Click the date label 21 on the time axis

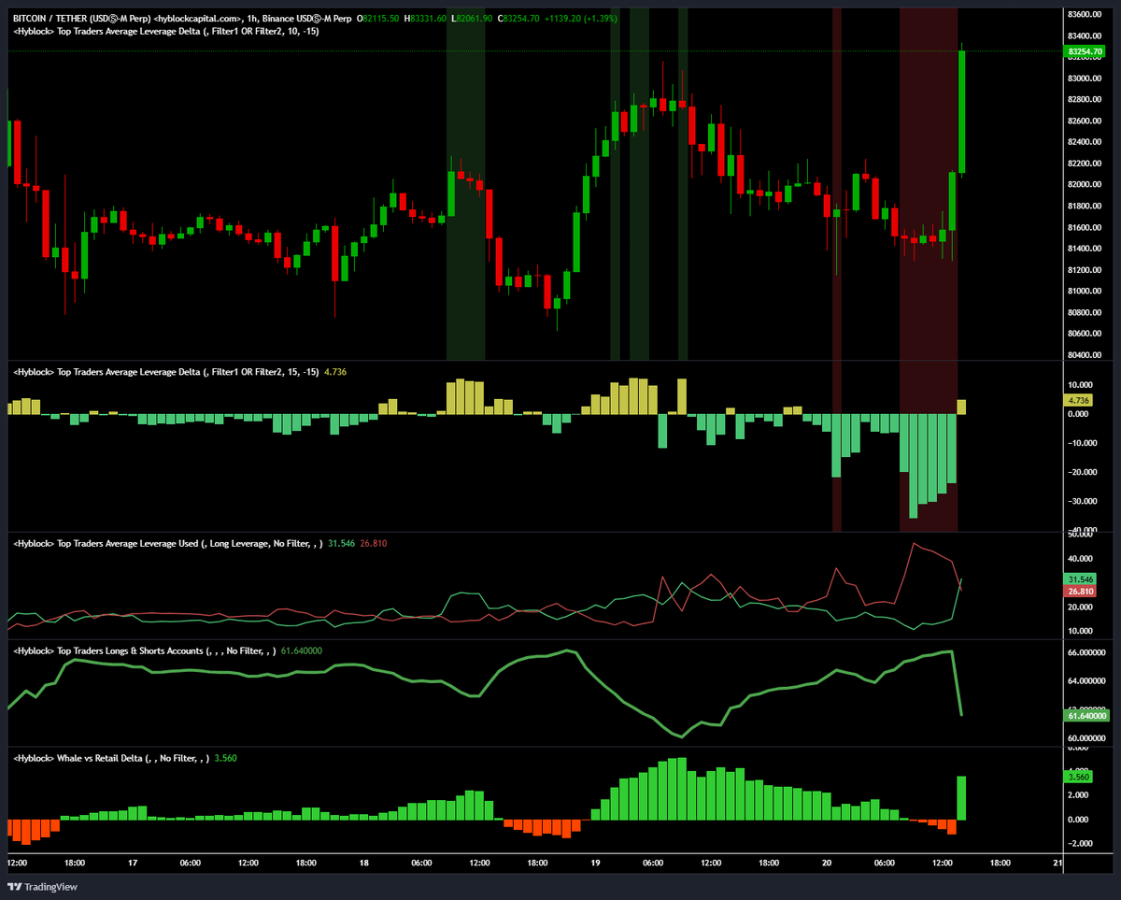point(1057,864)
